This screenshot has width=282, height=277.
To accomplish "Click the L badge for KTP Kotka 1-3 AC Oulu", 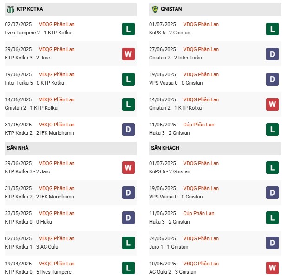I will (x=128, y=243).
